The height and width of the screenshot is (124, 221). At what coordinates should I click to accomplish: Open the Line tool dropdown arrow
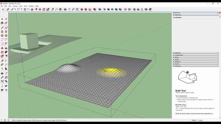15,9
